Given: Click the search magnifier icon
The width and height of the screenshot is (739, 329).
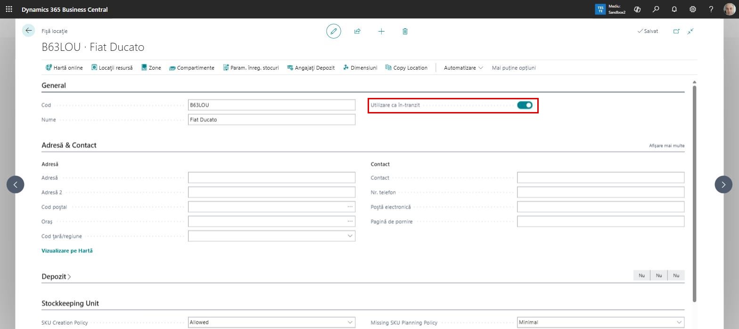Looking at the screenshot, I should pos(656,9).
